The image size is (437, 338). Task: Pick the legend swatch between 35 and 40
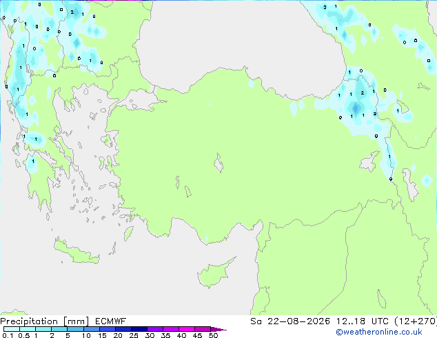click(170, 329)
